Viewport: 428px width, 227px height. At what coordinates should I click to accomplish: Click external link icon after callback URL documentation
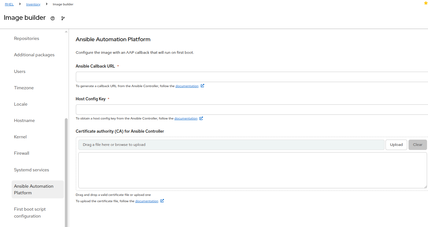[x=202, y=86]
